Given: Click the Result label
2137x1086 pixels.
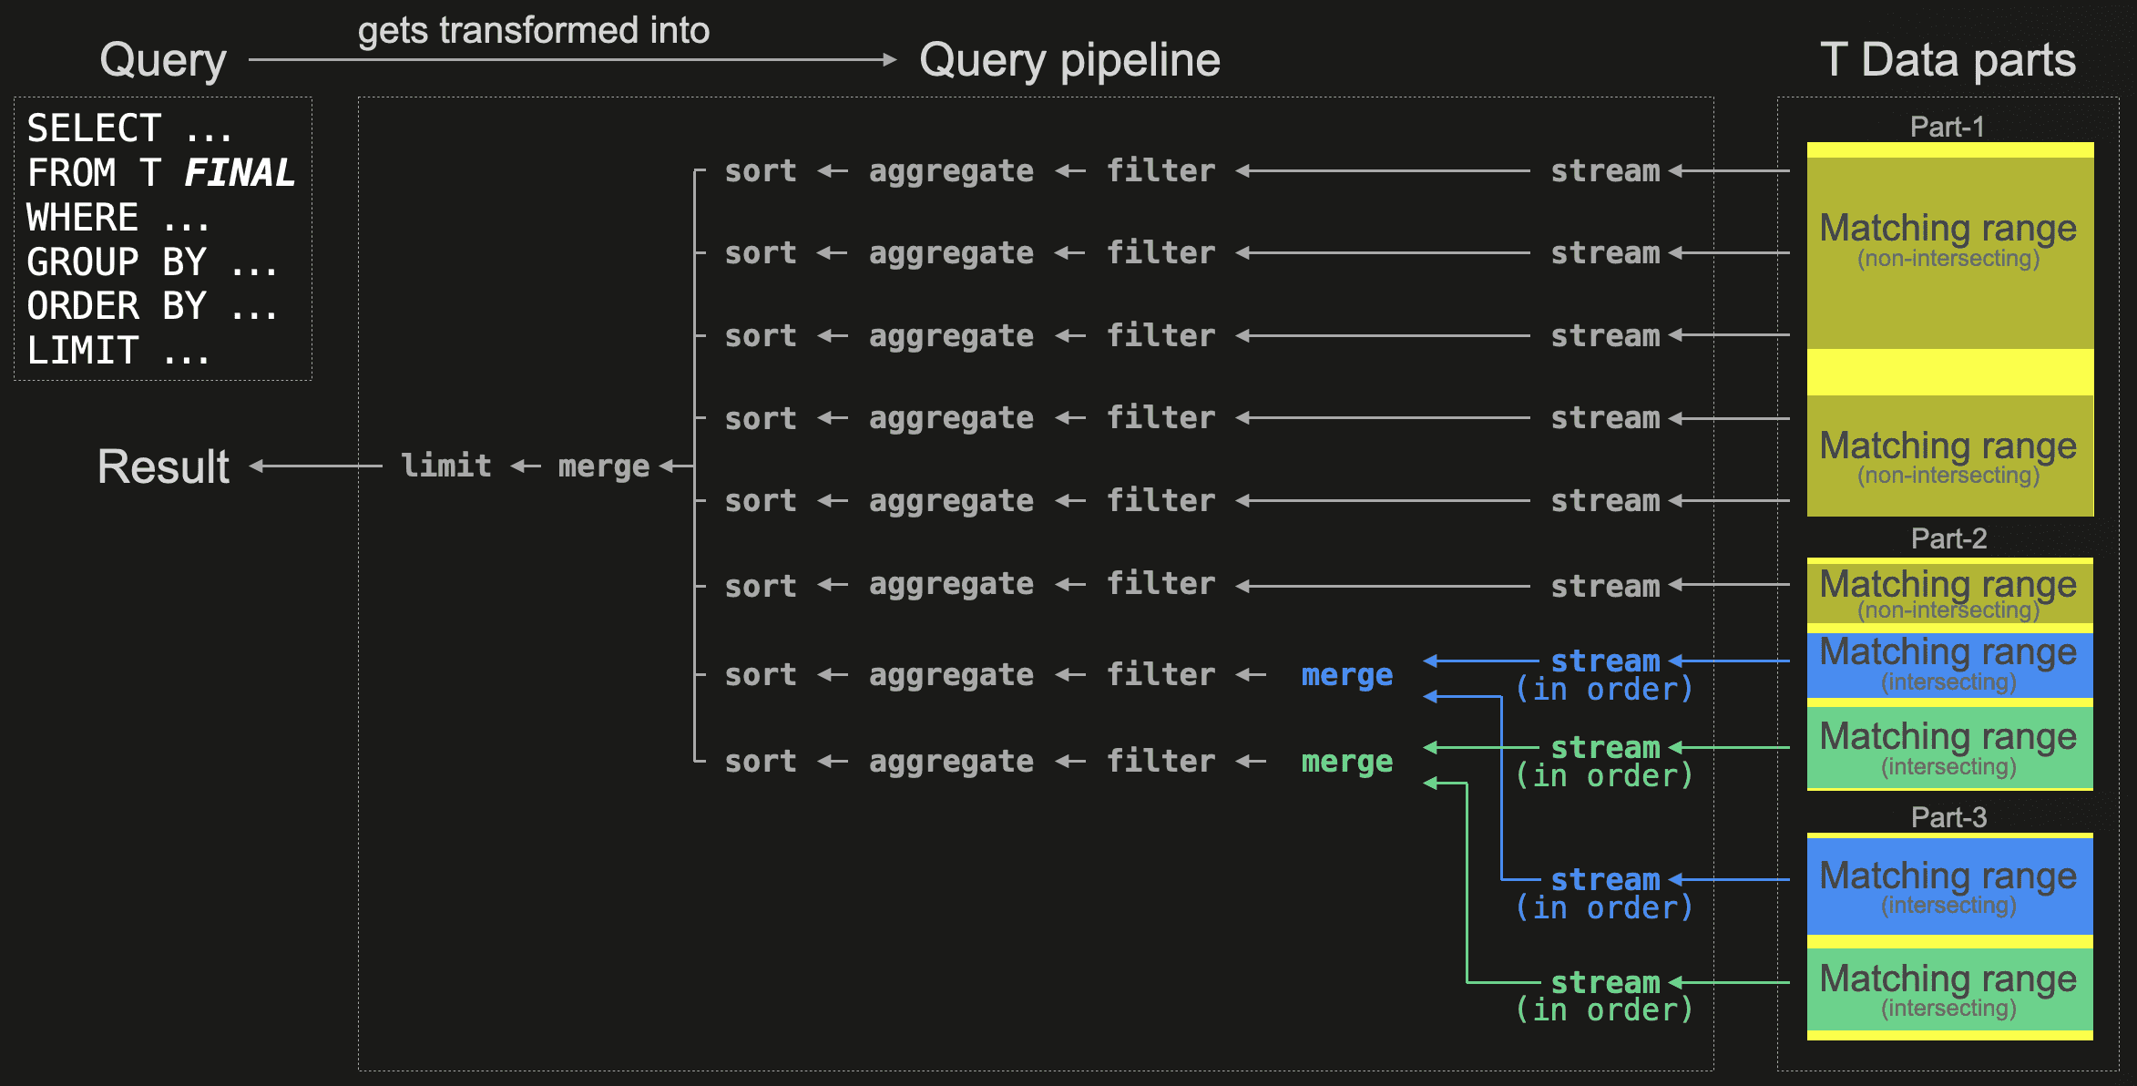Looking at the screenshot, I should (x=163, y=466).
